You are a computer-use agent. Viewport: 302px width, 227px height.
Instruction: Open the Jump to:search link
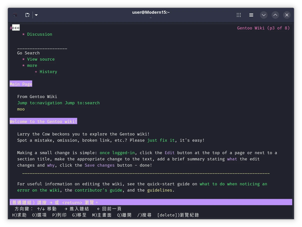pyautogui.click(x=82, y=103)
